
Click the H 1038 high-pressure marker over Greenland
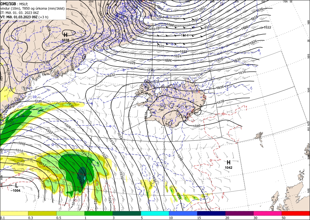[65, 37]
